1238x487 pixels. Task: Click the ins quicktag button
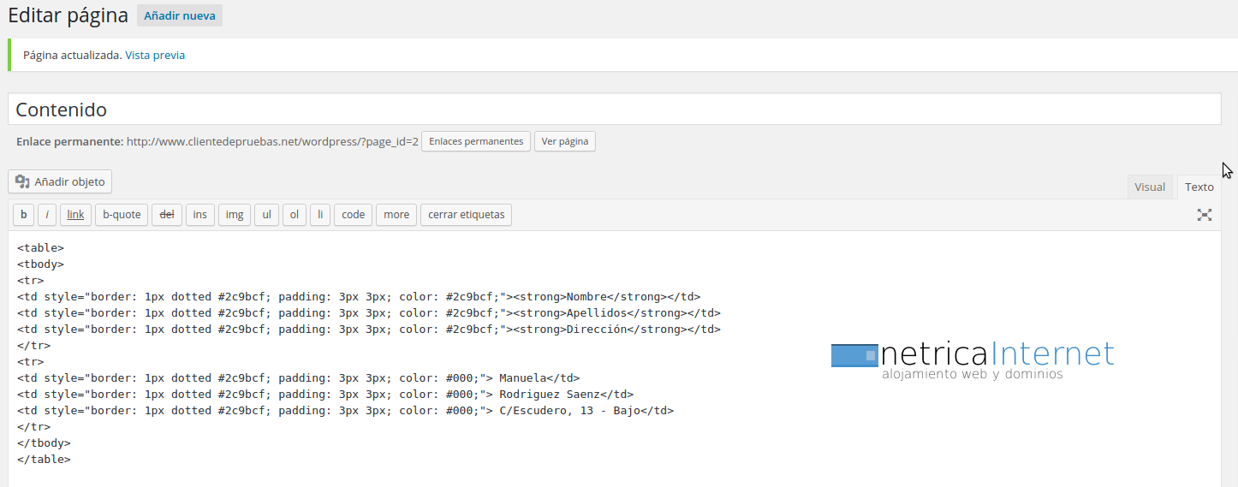click(199, 215)
